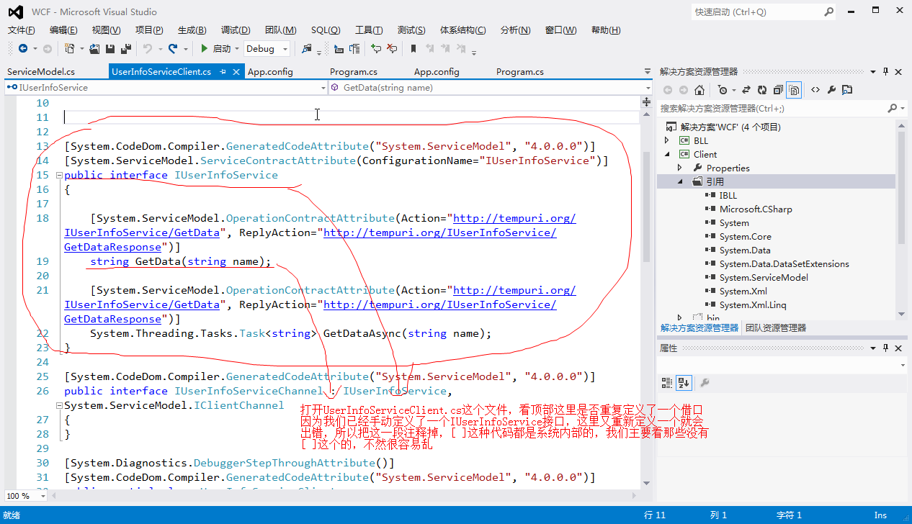This screenshot has height=524, width=912.
Task: Switch to the 团队资源管理器 tab
Action: point(775,327)
